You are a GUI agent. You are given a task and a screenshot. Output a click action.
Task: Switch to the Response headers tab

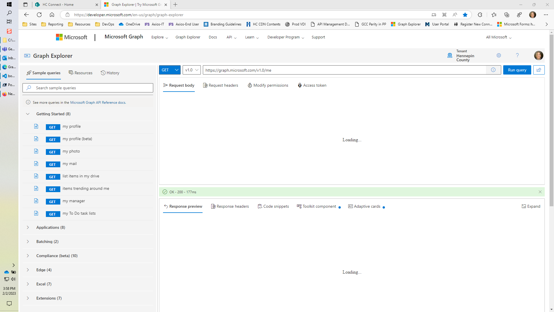[x=230, y=206]
